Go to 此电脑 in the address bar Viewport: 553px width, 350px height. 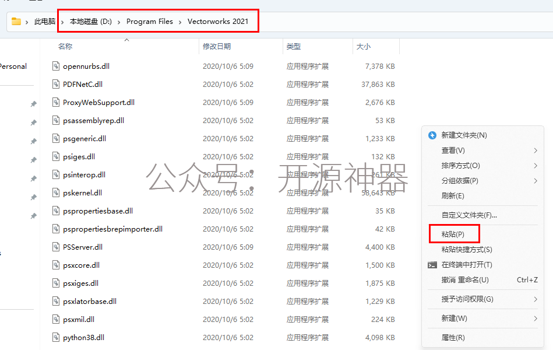point(44,22)
